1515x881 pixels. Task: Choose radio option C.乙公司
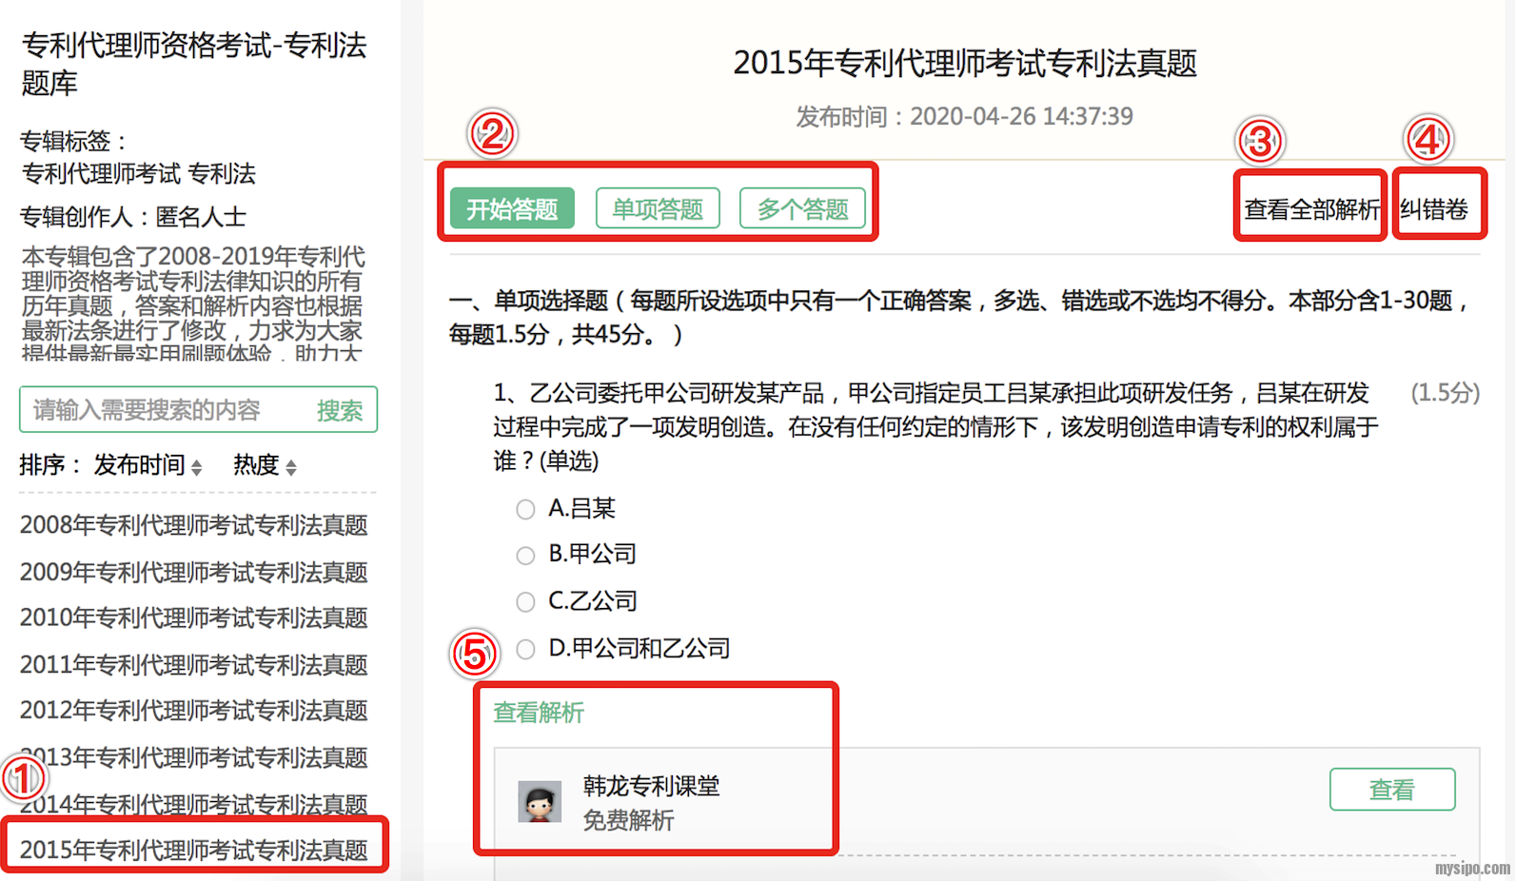coord(525,602)
